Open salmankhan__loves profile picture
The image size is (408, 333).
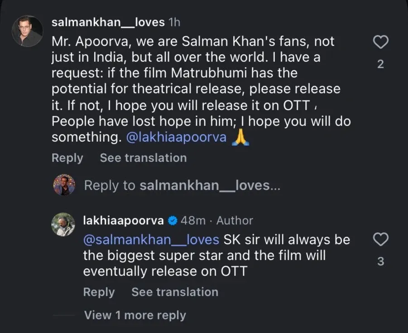click(27, 31)
